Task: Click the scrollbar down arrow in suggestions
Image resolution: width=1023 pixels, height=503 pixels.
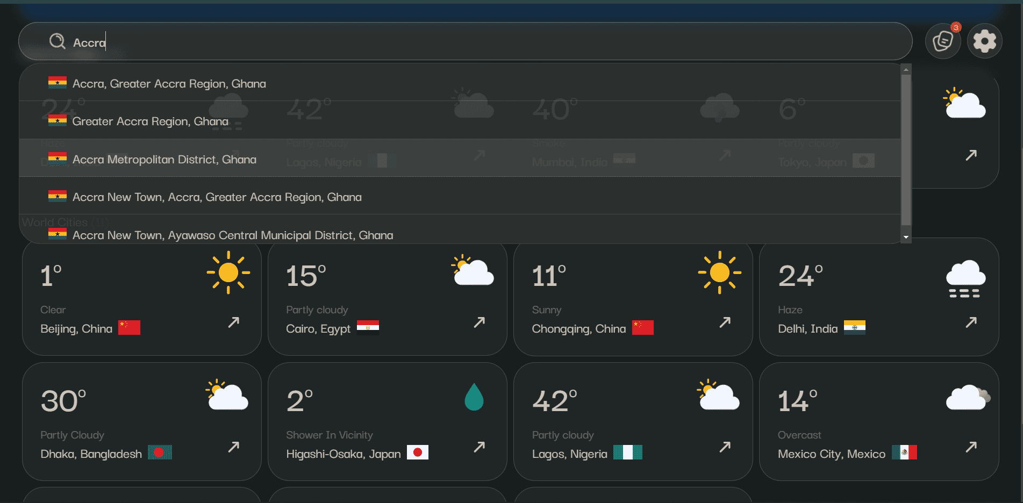Action: coord(906,237)
